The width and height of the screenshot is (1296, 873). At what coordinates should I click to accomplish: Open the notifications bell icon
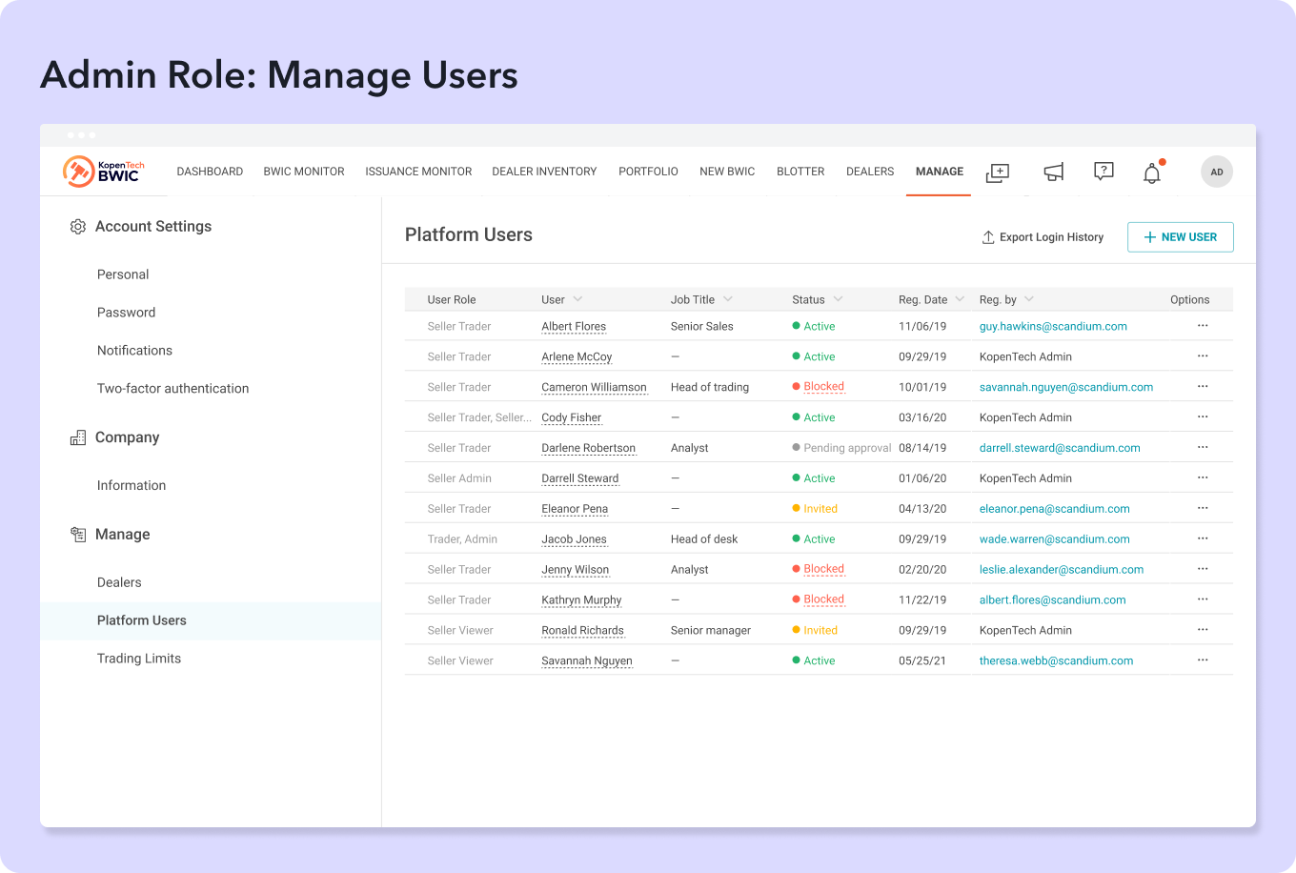1152,173
